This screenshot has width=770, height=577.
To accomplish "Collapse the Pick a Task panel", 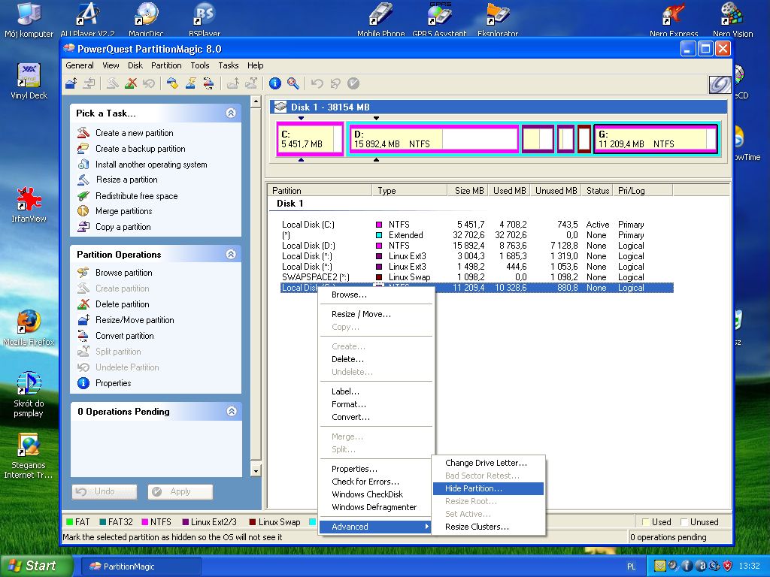I will click(x=231, y=113).
